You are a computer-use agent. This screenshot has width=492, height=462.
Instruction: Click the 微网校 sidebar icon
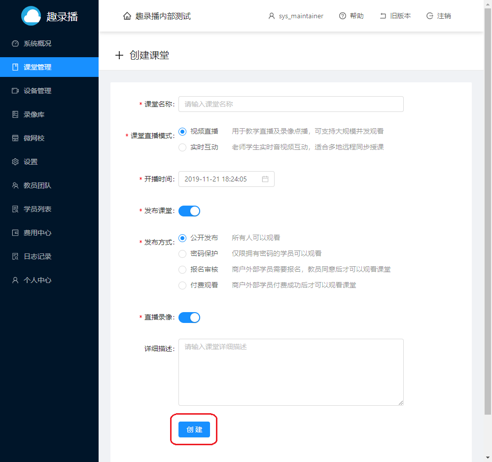[15, 138]
